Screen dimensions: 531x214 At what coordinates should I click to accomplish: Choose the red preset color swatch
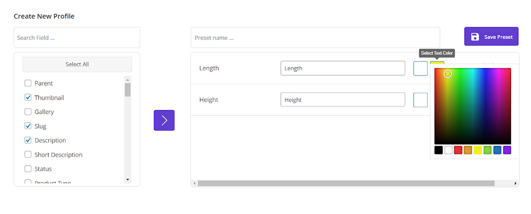(x=458, y=150)
